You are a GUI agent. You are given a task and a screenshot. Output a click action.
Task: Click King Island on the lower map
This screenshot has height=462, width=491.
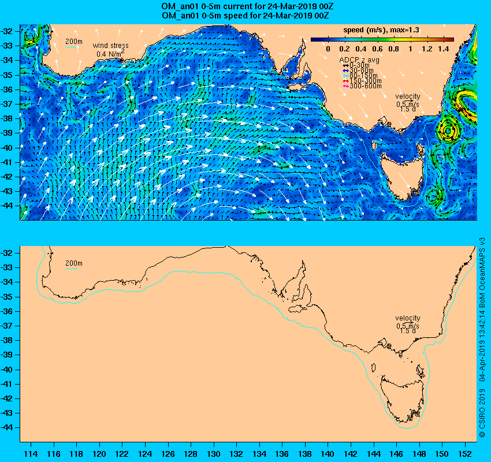point(373,367)
